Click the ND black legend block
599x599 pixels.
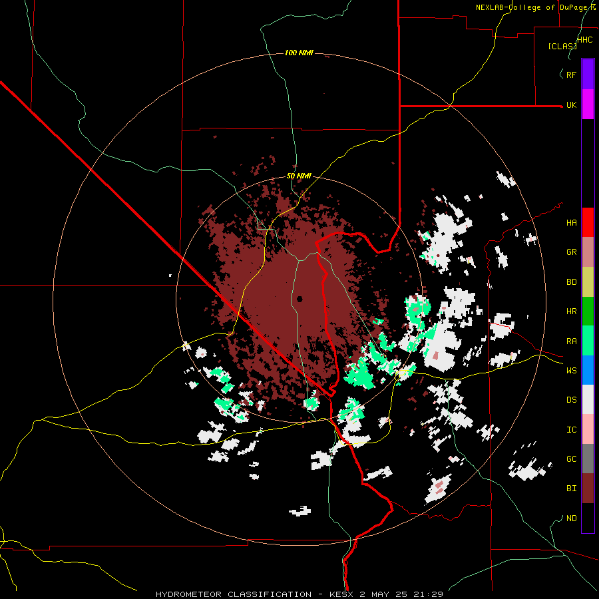coord(588,518)
